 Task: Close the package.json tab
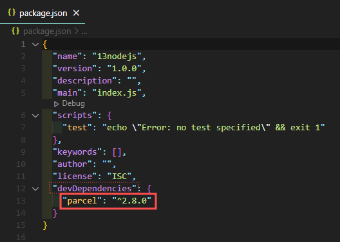point(76,13)
